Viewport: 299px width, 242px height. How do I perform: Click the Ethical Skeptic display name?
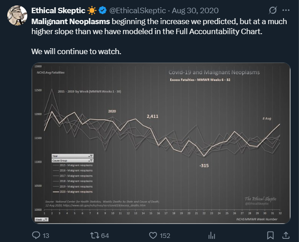pos(58,10)
